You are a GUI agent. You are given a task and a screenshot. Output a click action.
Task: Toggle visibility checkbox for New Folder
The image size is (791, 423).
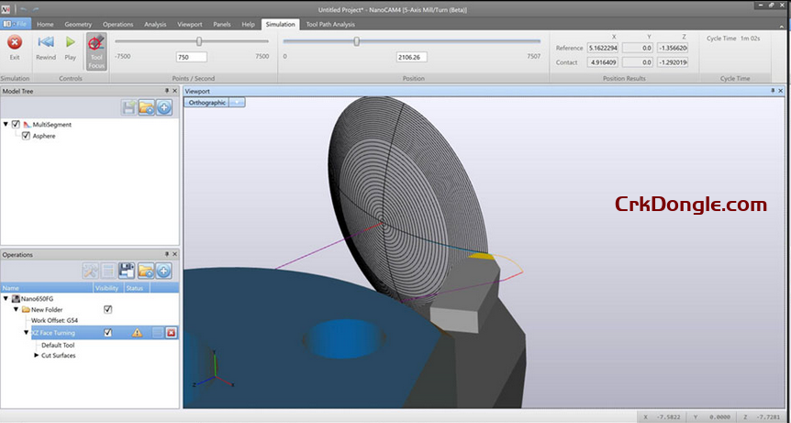[107, 310]
